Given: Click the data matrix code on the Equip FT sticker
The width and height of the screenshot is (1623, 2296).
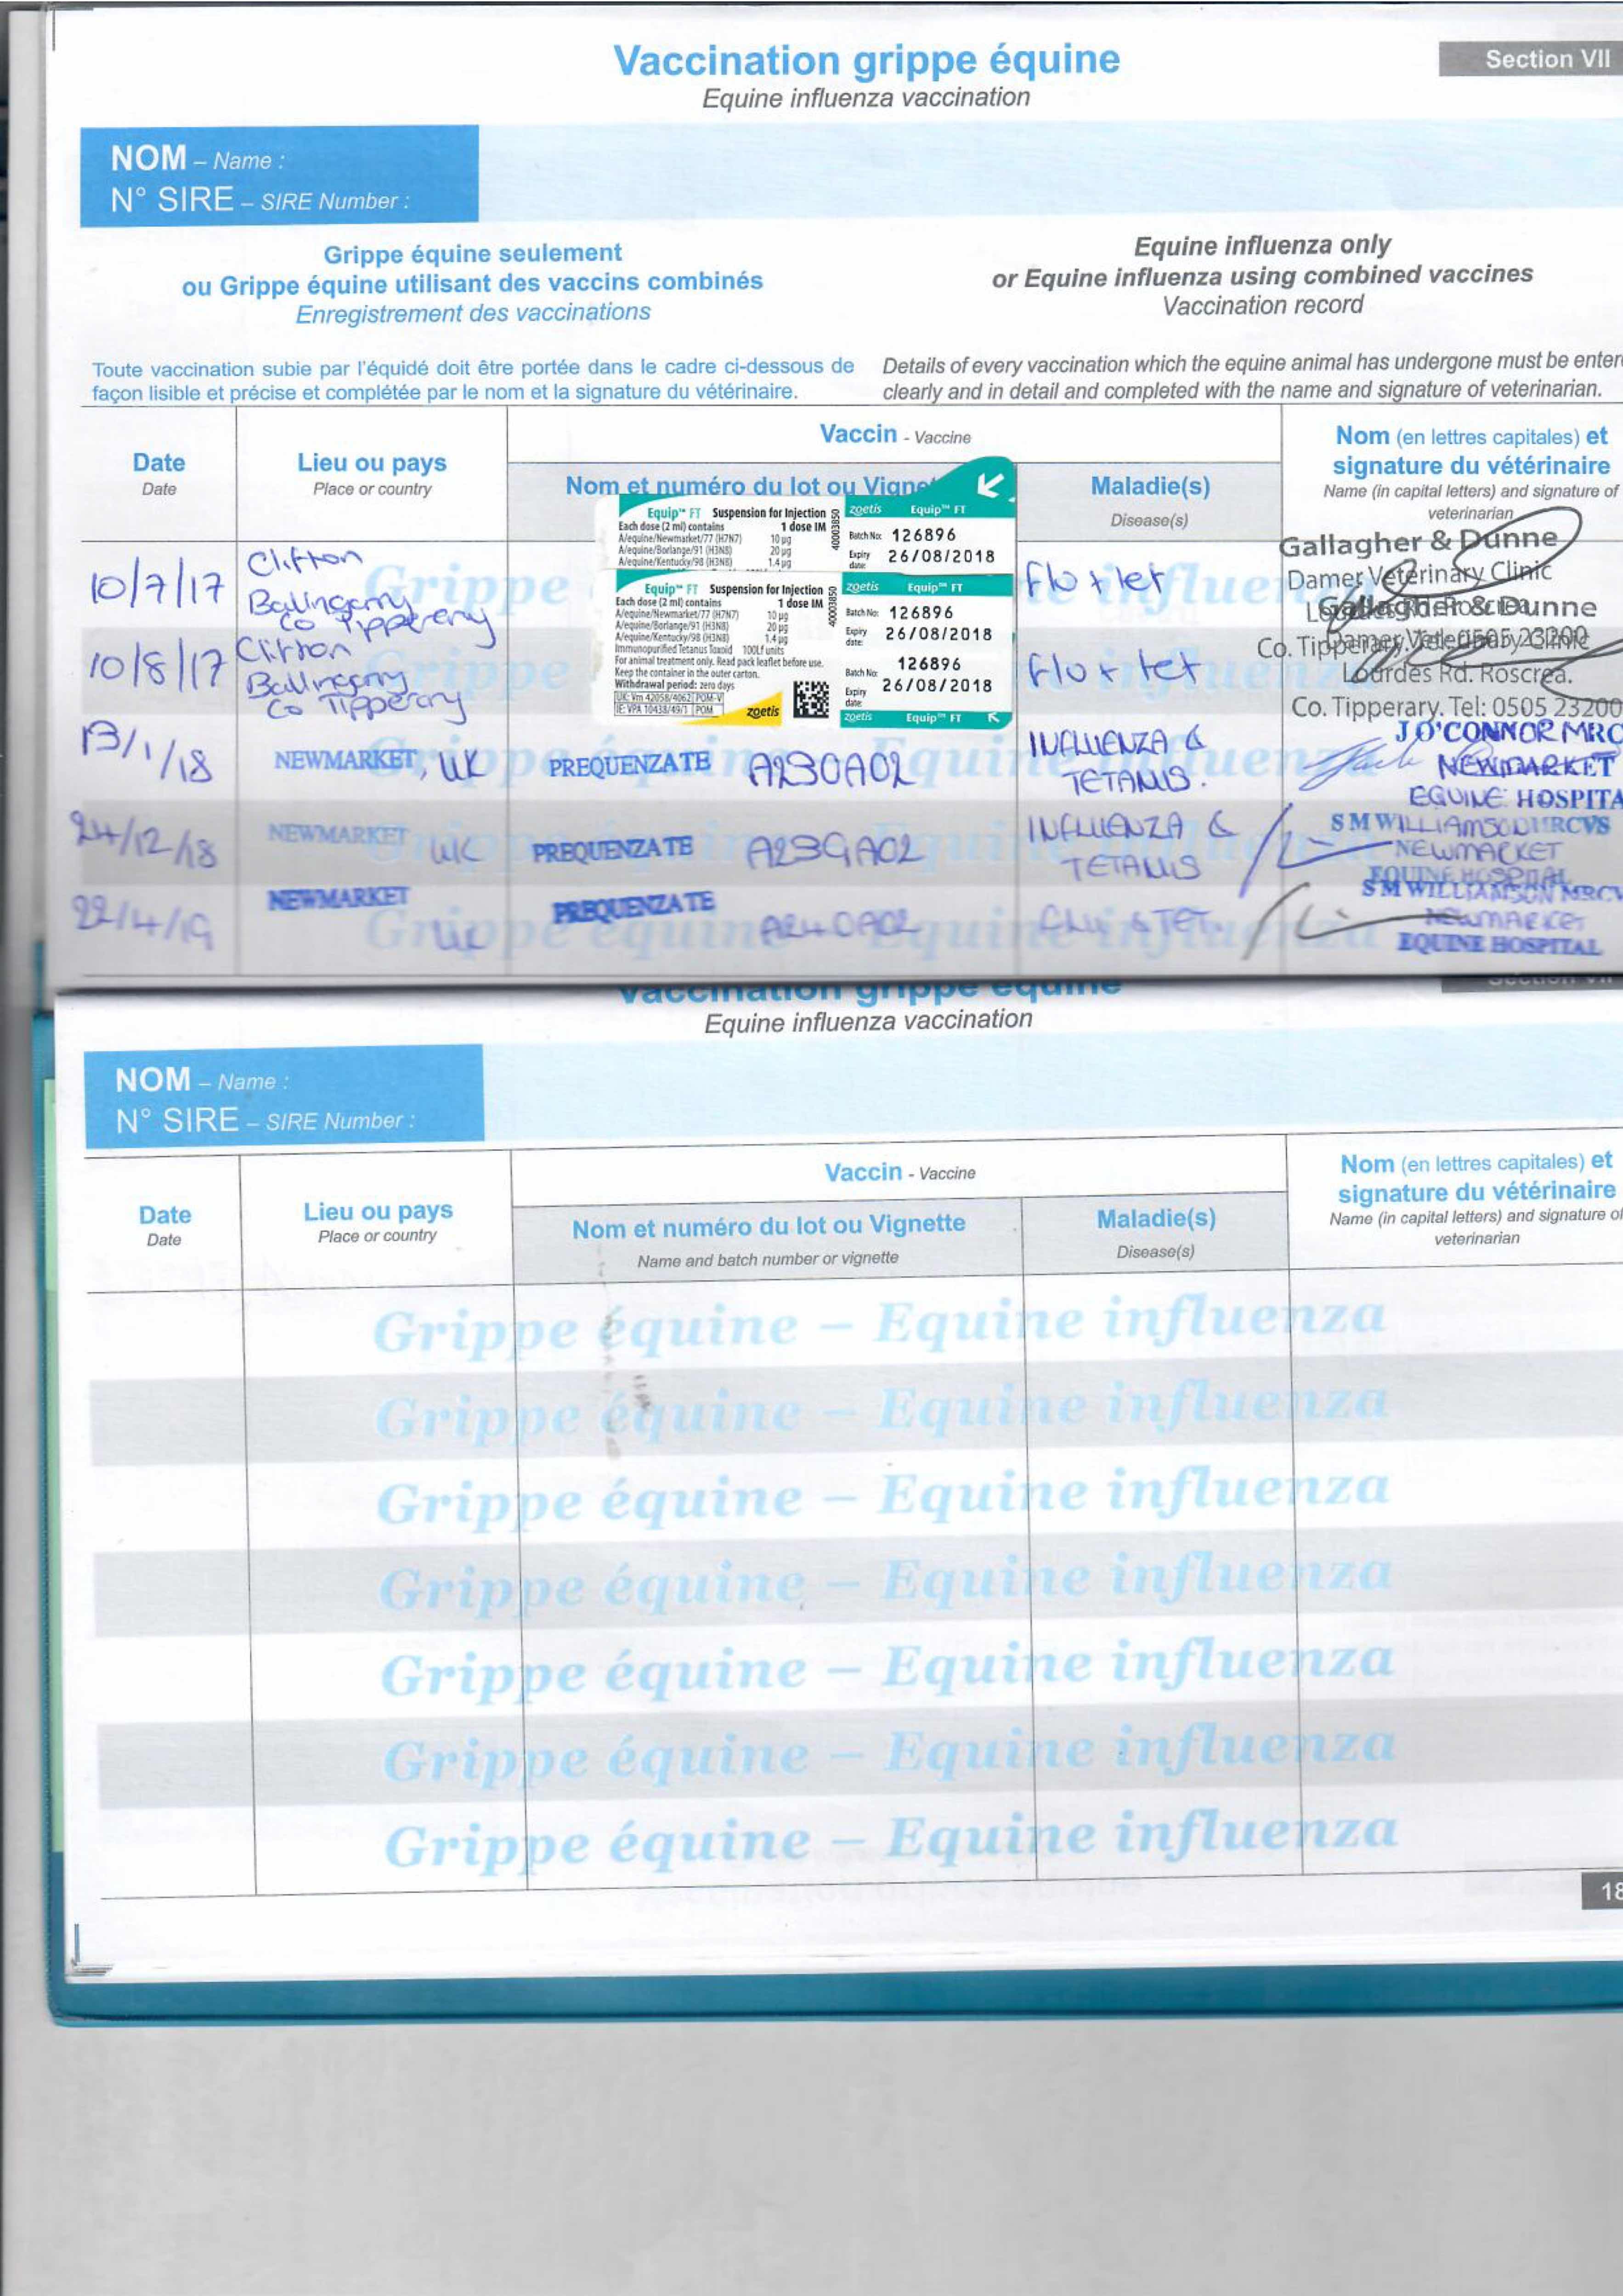Looking at the screenshot, I should coord(810,699).
